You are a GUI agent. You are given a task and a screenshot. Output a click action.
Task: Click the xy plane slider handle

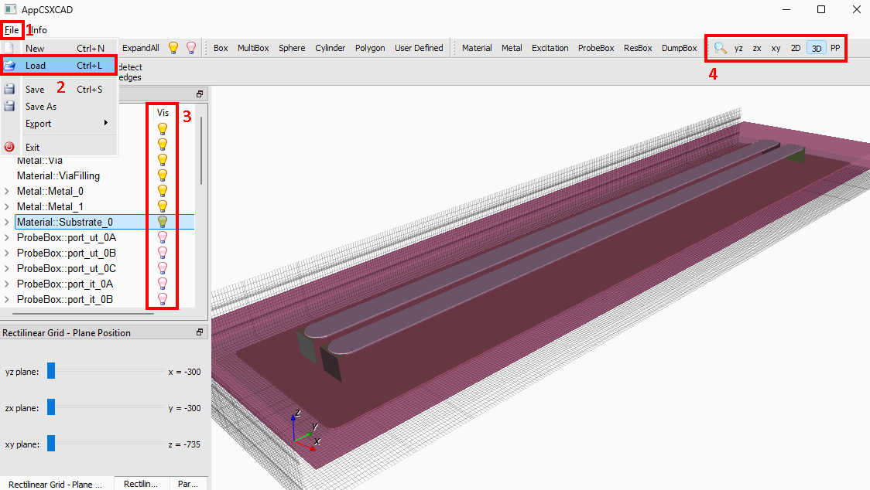[x=51, y=444]
